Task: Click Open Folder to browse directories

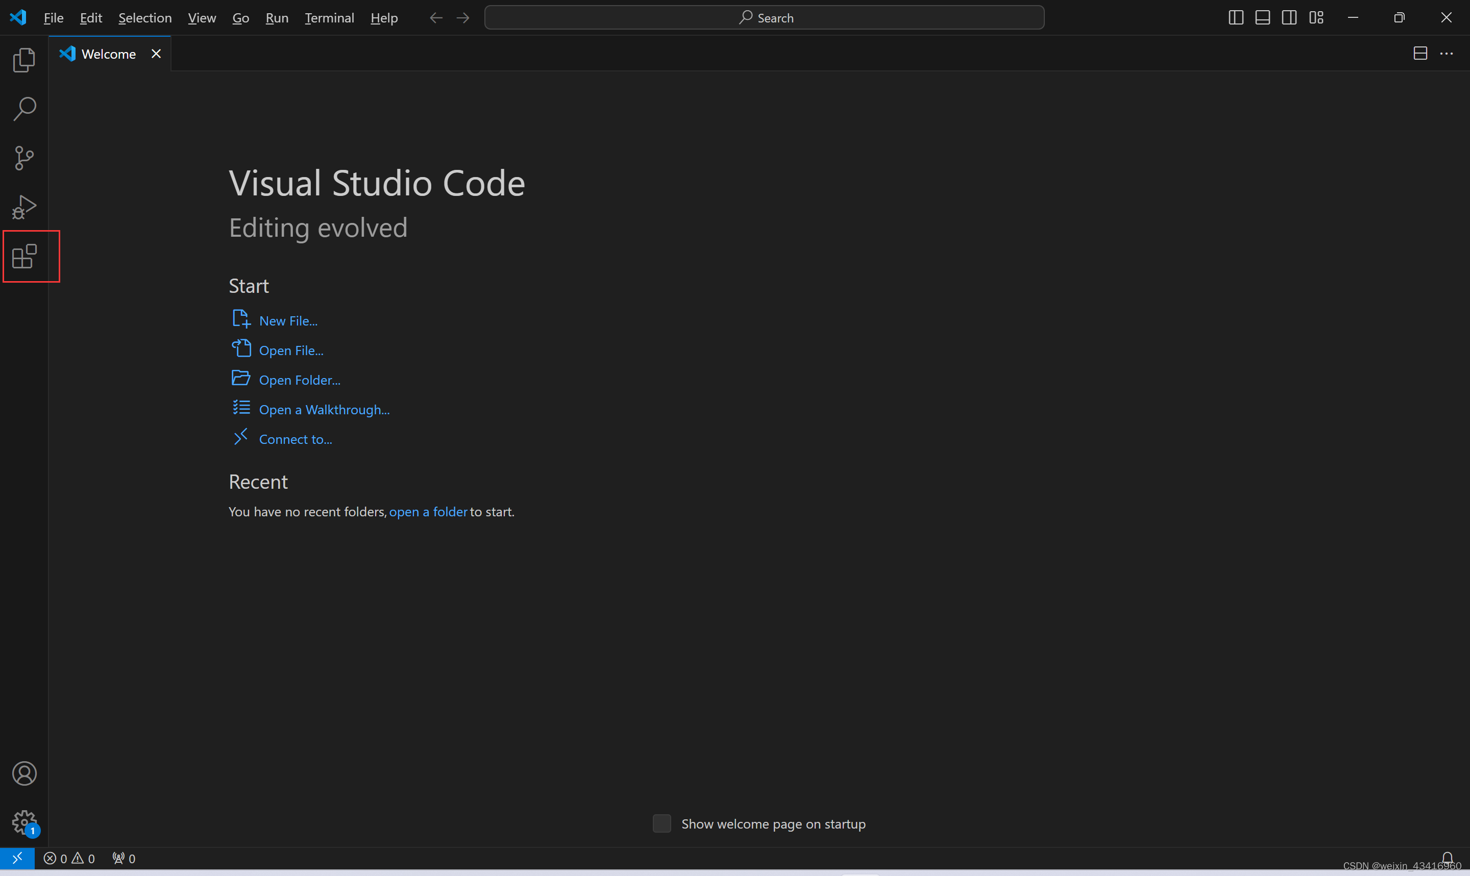Action: (301, 379)
